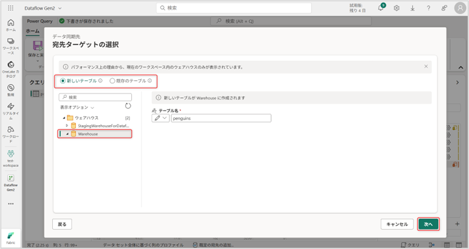The image size is (469, 249).
Task: Click the ウェアハウス folder label
Action: click(x=86, y=118)
